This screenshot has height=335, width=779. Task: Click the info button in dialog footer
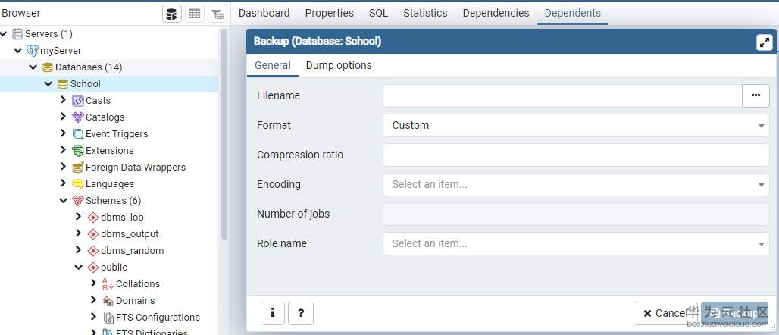coord(272,312)
